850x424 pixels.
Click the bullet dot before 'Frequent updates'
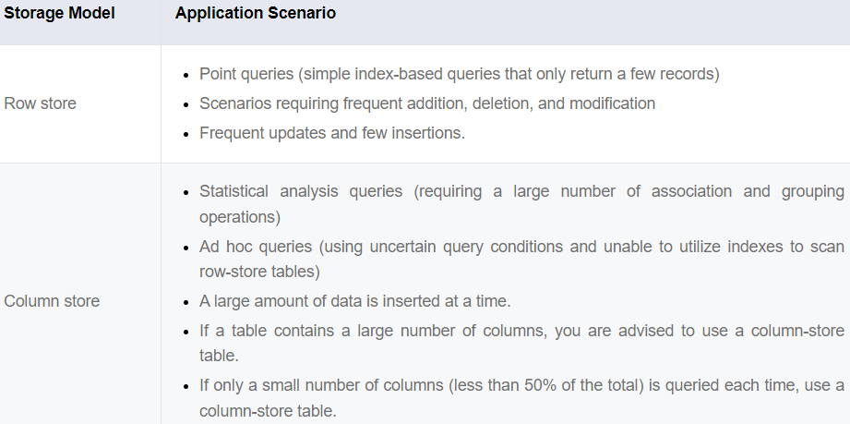[x=186, y=134]
